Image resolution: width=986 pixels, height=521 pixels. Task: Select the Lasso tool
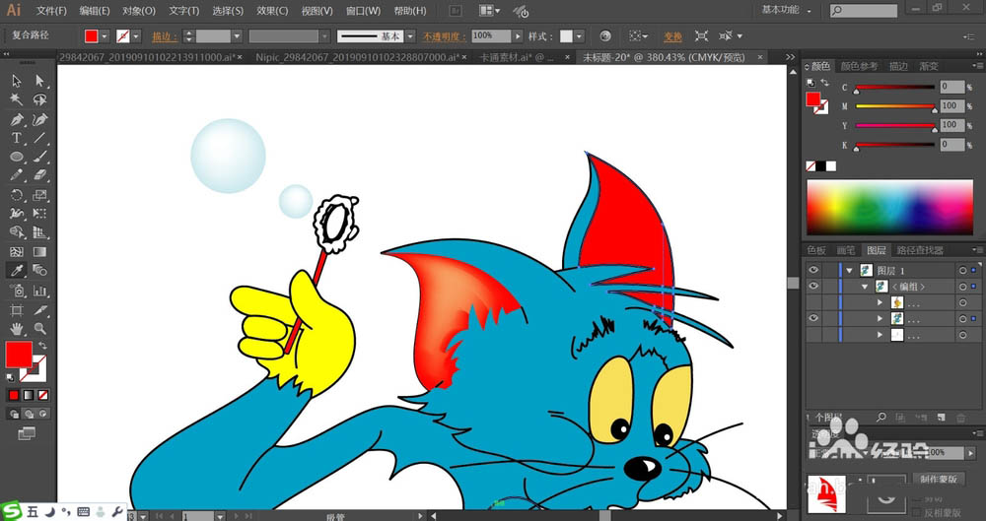pos(39,99)
